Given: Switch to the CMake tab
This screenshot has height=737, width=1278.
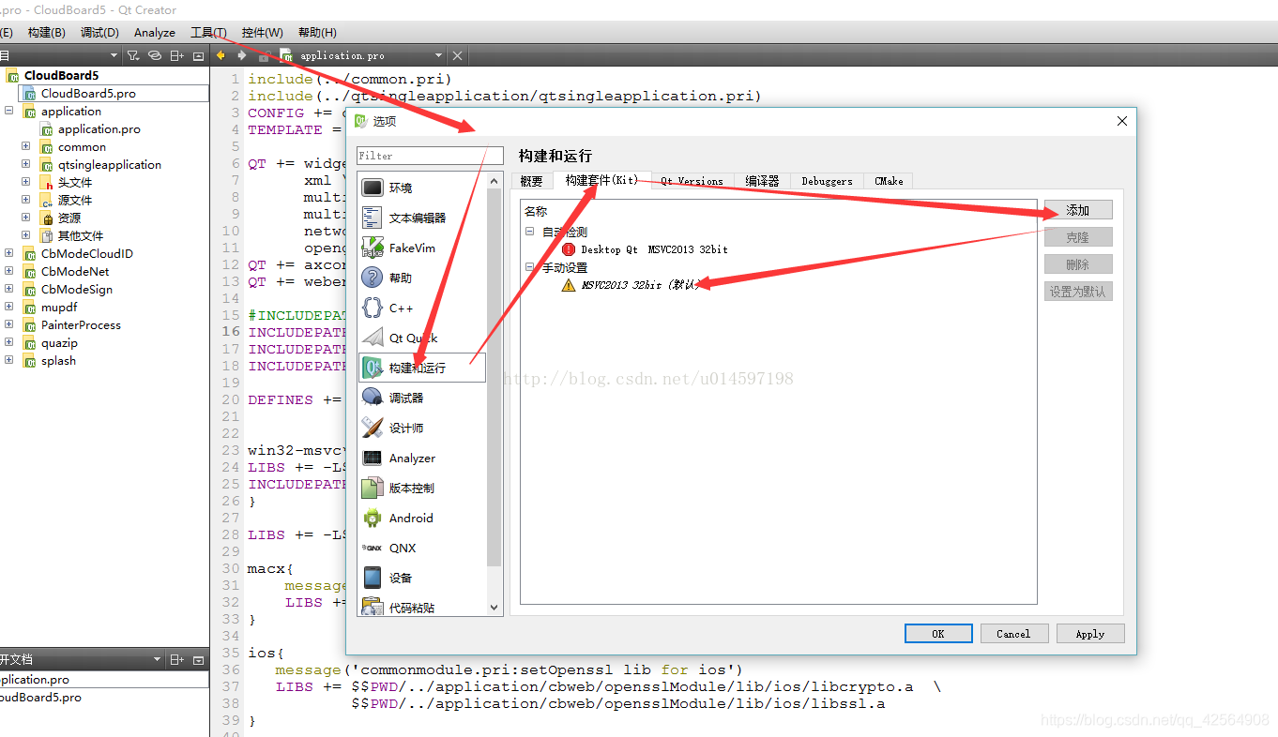Looking at the screenshot, I should coord(889,181).
